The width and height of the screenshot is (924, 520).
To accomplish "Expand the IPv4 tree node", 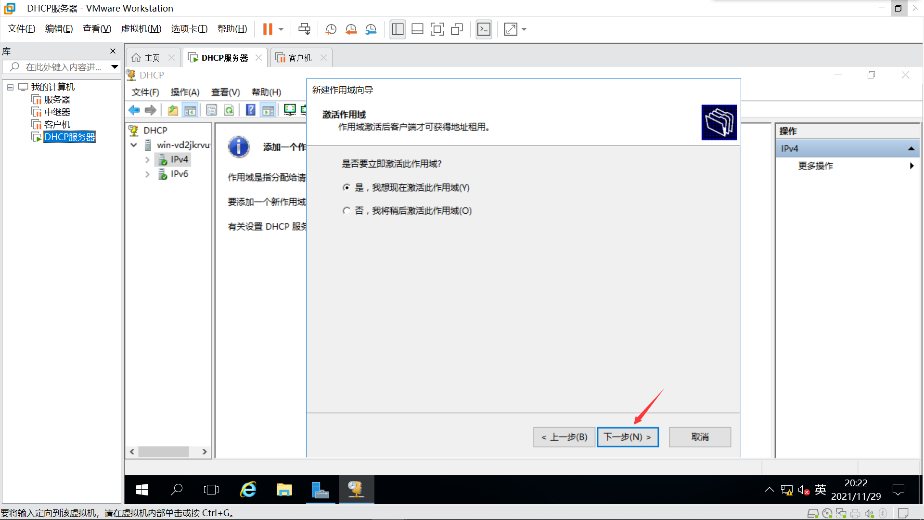I will (147, 160).
